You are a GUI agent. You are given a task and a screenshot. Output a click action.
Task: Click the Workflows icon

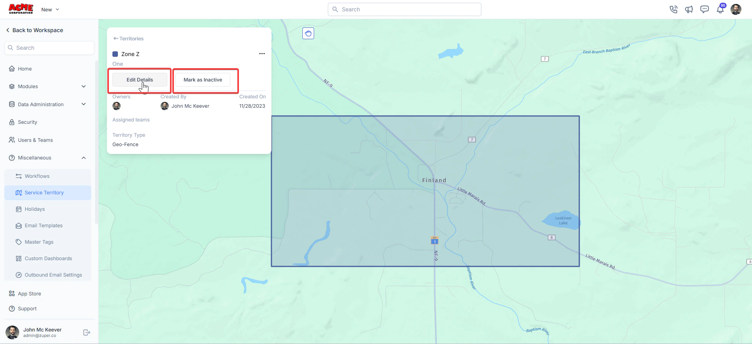pyautogui.click(x=19, y=176)
